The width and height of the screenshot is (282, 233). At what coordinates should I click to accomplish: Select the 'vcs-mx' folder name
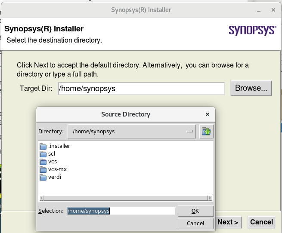click(x=57, y=169)
